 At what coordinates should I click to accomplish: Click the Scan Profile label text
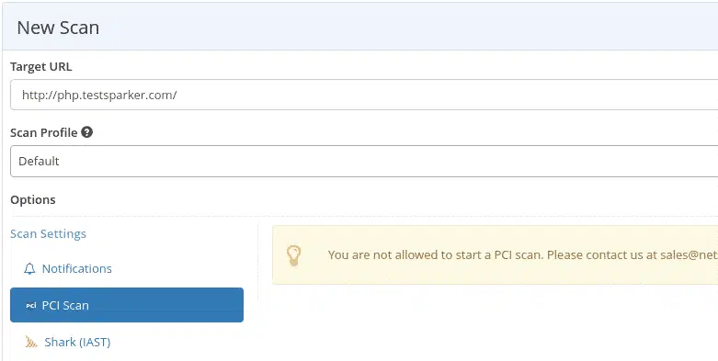point(43,132)
